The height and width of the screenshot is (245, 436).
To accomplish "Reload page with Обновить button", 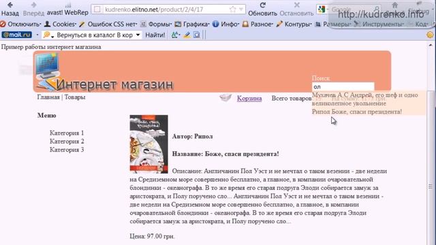I will pyautogui.click(x=262, y=9).
